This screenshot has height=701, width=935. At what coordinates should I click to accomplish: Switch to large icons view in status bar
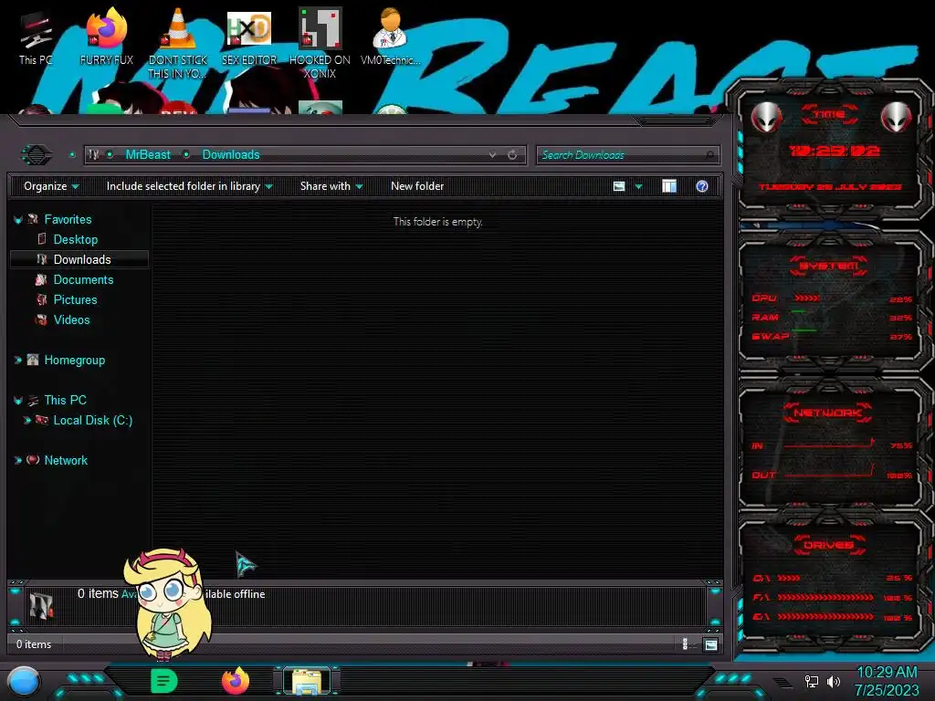pos(710,644)
